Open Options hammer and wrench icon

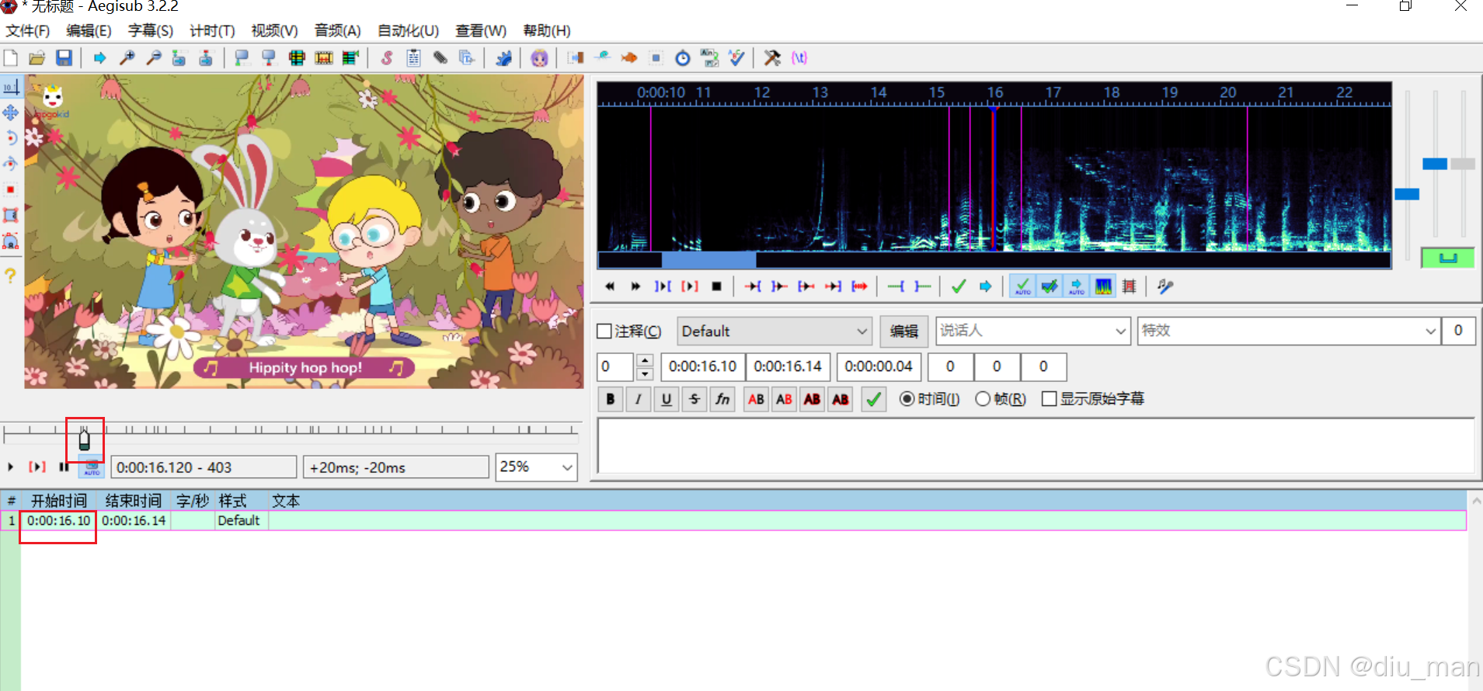[x=772, y=57]
